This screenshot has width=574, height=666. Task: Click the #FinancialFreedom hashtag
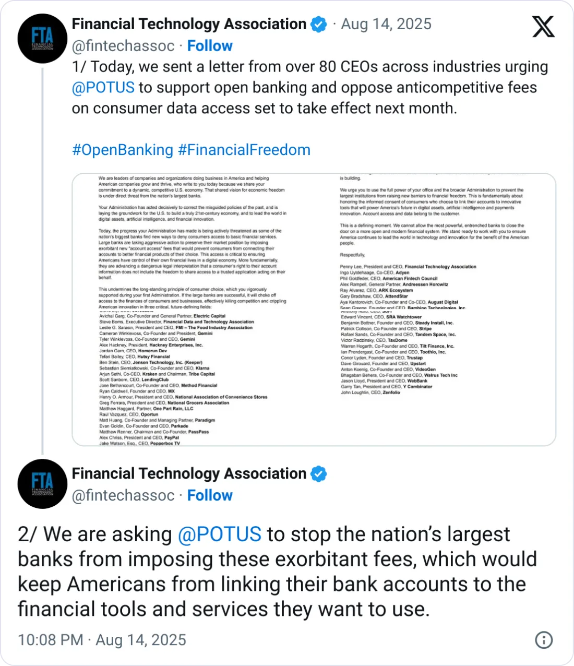[244, 150]
